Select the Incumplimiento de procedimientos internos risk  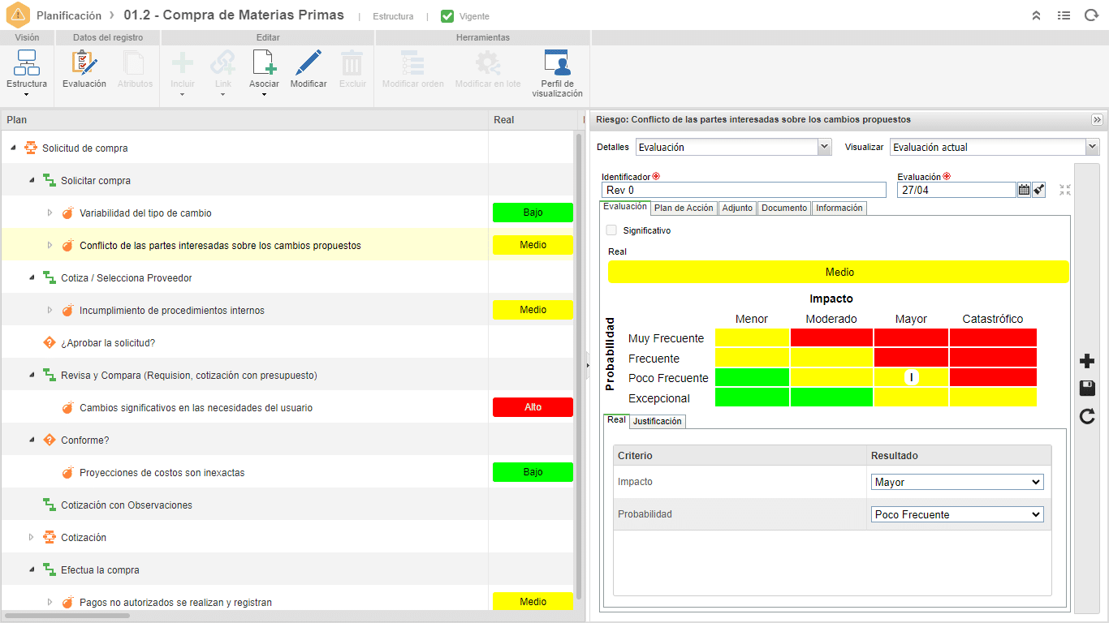click(x=172, y=311)
